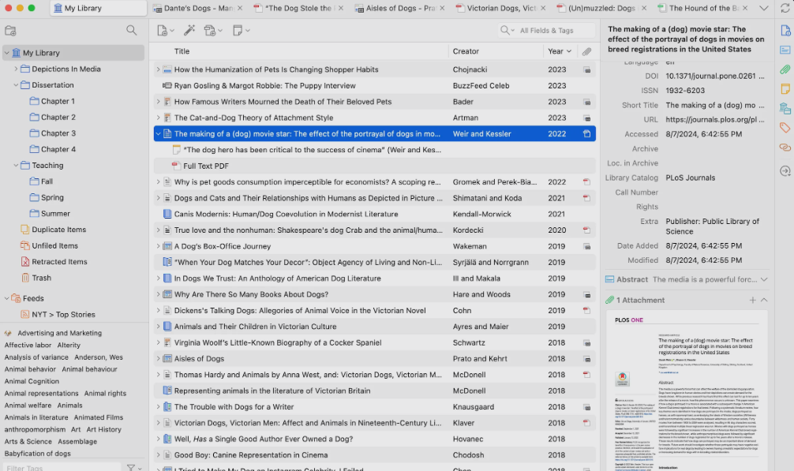The image size is (794, 471).
Task: Click the colored Advertising and Marketing tag emoji
Action: click(8, 333)
